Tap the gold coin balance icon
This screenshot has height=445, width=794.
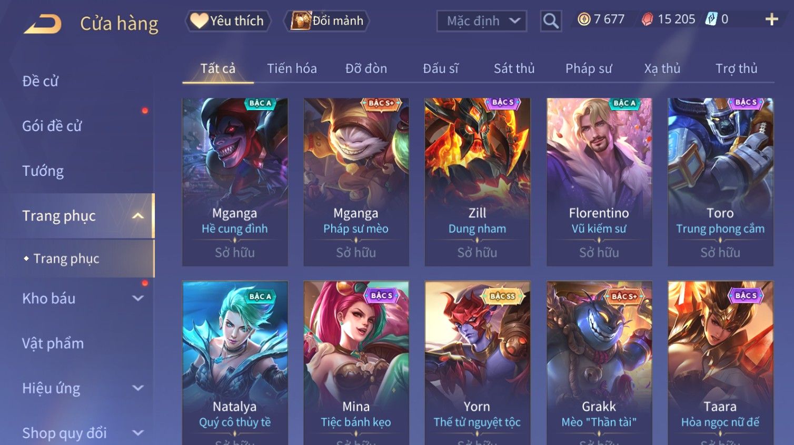point(584,19)
